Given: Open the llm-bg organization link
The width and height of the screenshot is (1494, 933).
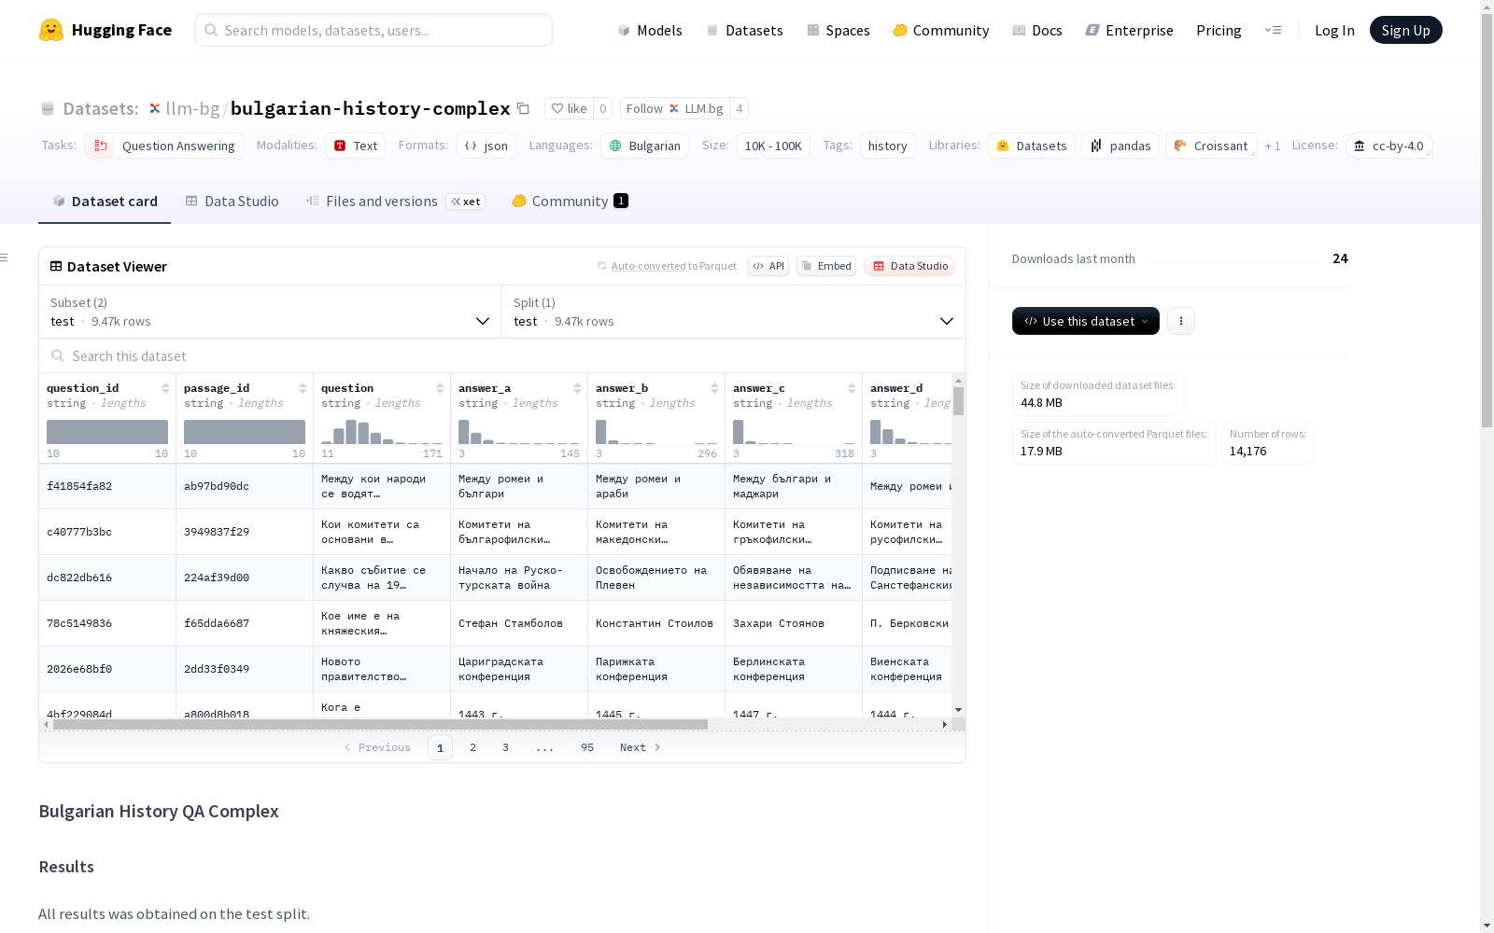Looking at the screenshot, I should point(192,108).
